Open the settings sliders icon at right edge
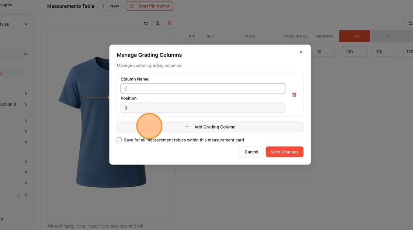Screen dimensions: 413x230 [x=410, y=24]
